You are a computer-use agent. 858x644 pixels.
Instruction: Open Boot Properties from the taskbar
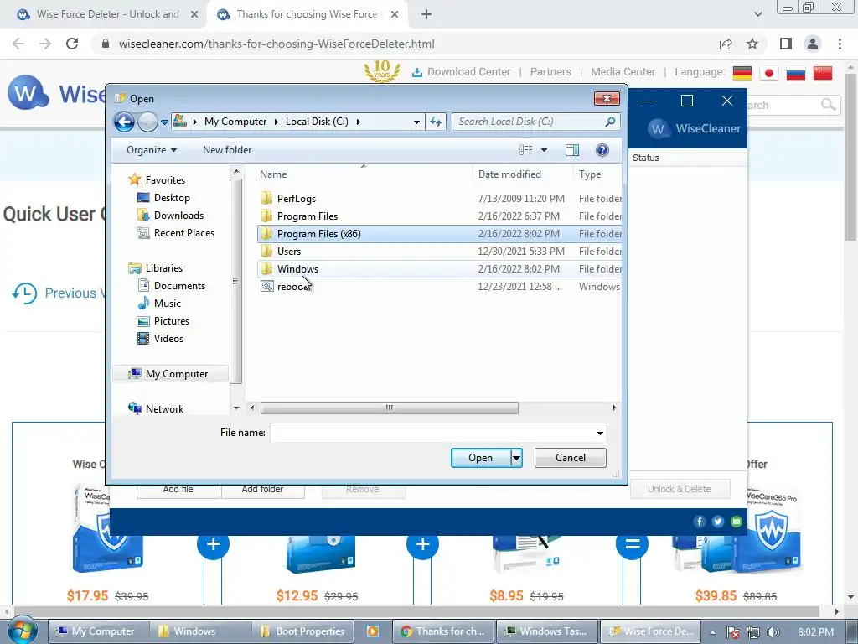pyautogui.click(x=303, y=631)
